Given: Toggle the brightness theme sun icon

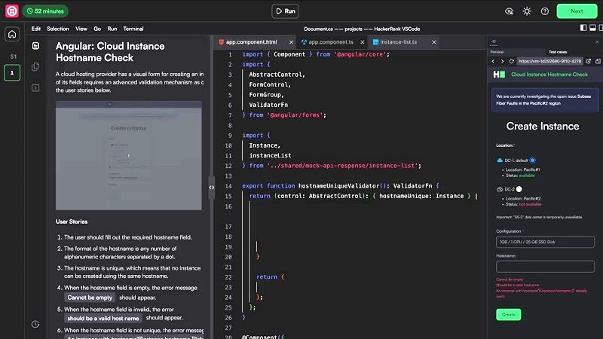Looking at the screenshot, I should coord(527,11).
